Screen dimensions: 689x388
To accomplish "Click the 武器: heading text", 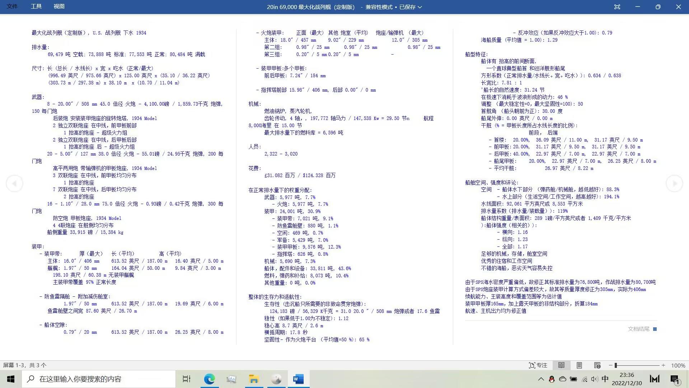I will point(38,97).
